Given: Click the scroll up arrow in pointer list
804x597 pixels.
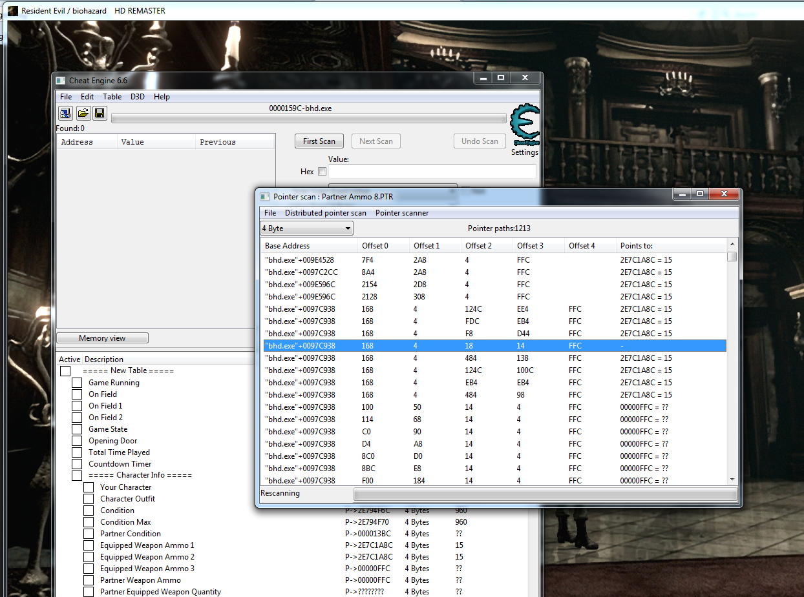Looking at the screenshot, I should pos(732,244).
